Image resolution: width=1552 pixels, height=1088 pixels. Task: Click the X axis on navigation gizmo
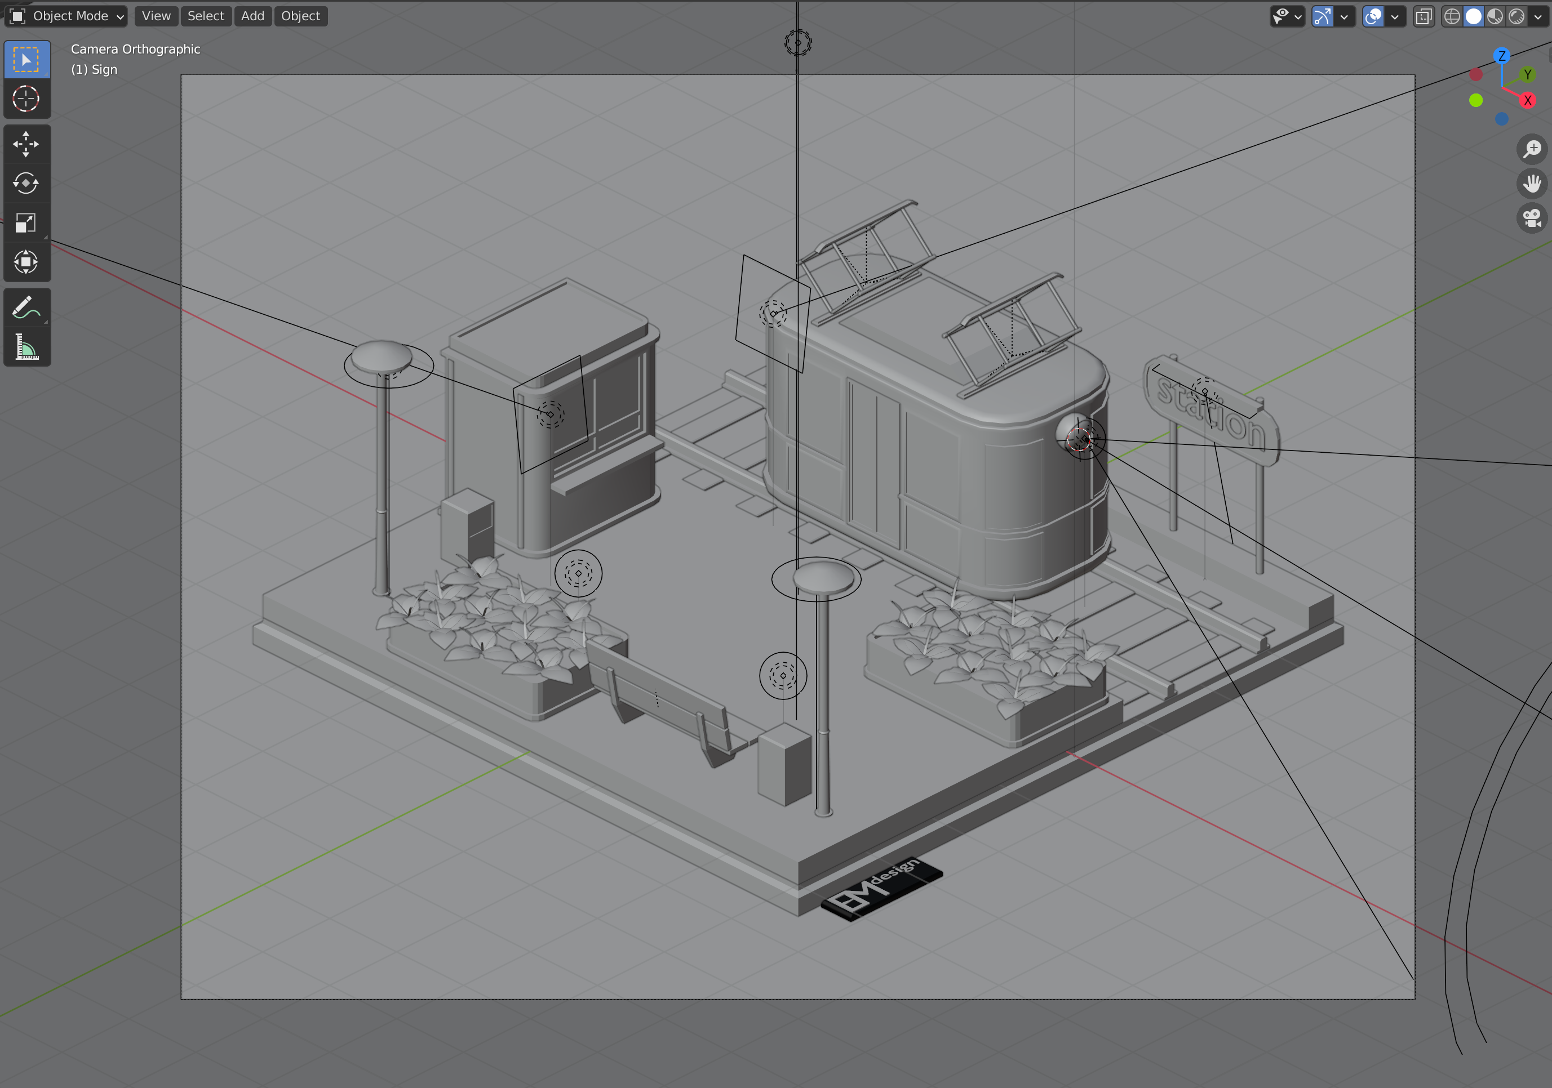[x=1528, y=101]
